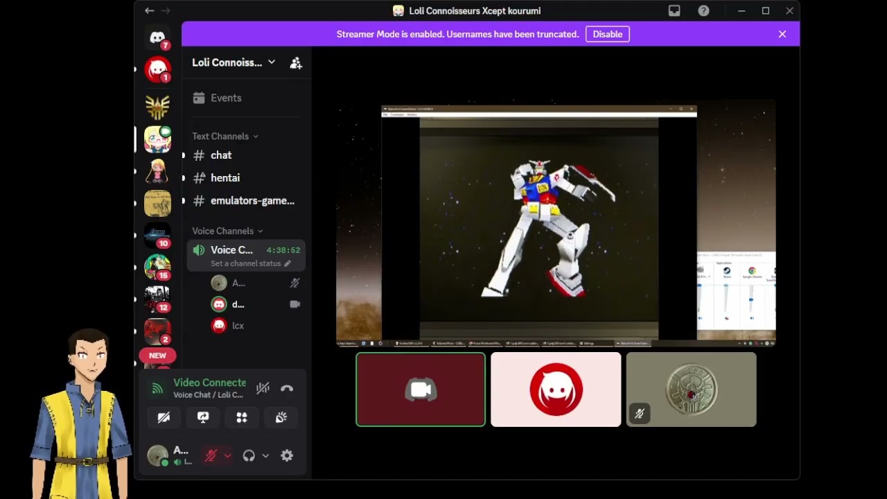Screen dimensions: 887x499
Task: Toggle noise suppression in voice panel
Action: point(263,389)
